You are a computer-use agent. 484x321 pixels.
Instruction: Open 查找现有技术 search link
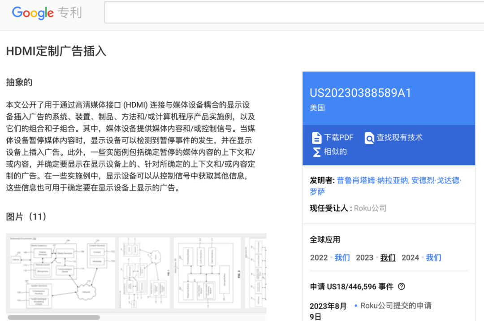point(399,138)
